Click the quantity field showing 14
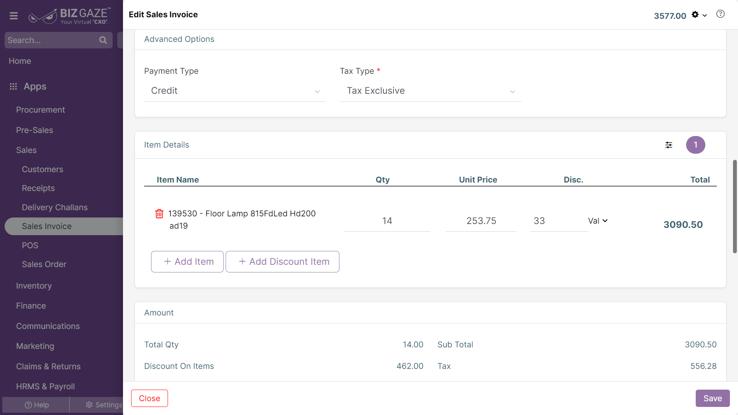 (387, 221)
